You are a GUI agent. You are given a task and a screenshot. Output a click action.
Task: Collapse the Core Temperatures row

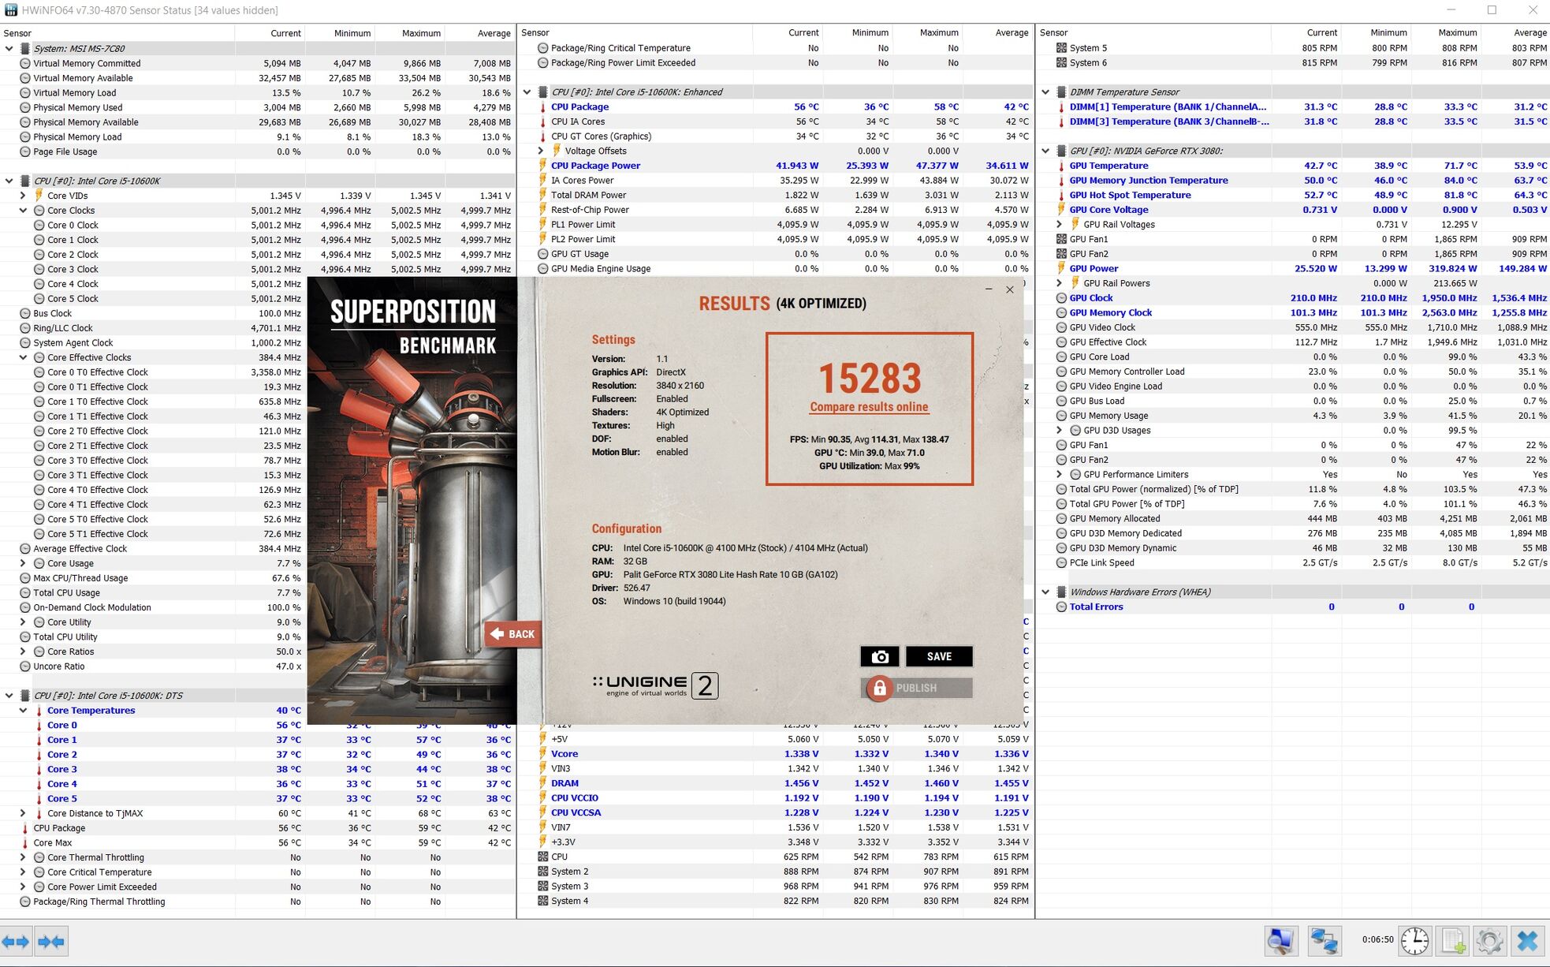23,711
